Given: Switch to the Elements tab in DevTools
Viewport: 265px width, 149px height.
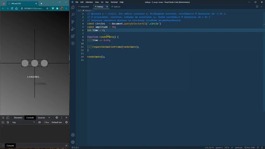Looking at the screenshot, I should [x=18, y=118].
